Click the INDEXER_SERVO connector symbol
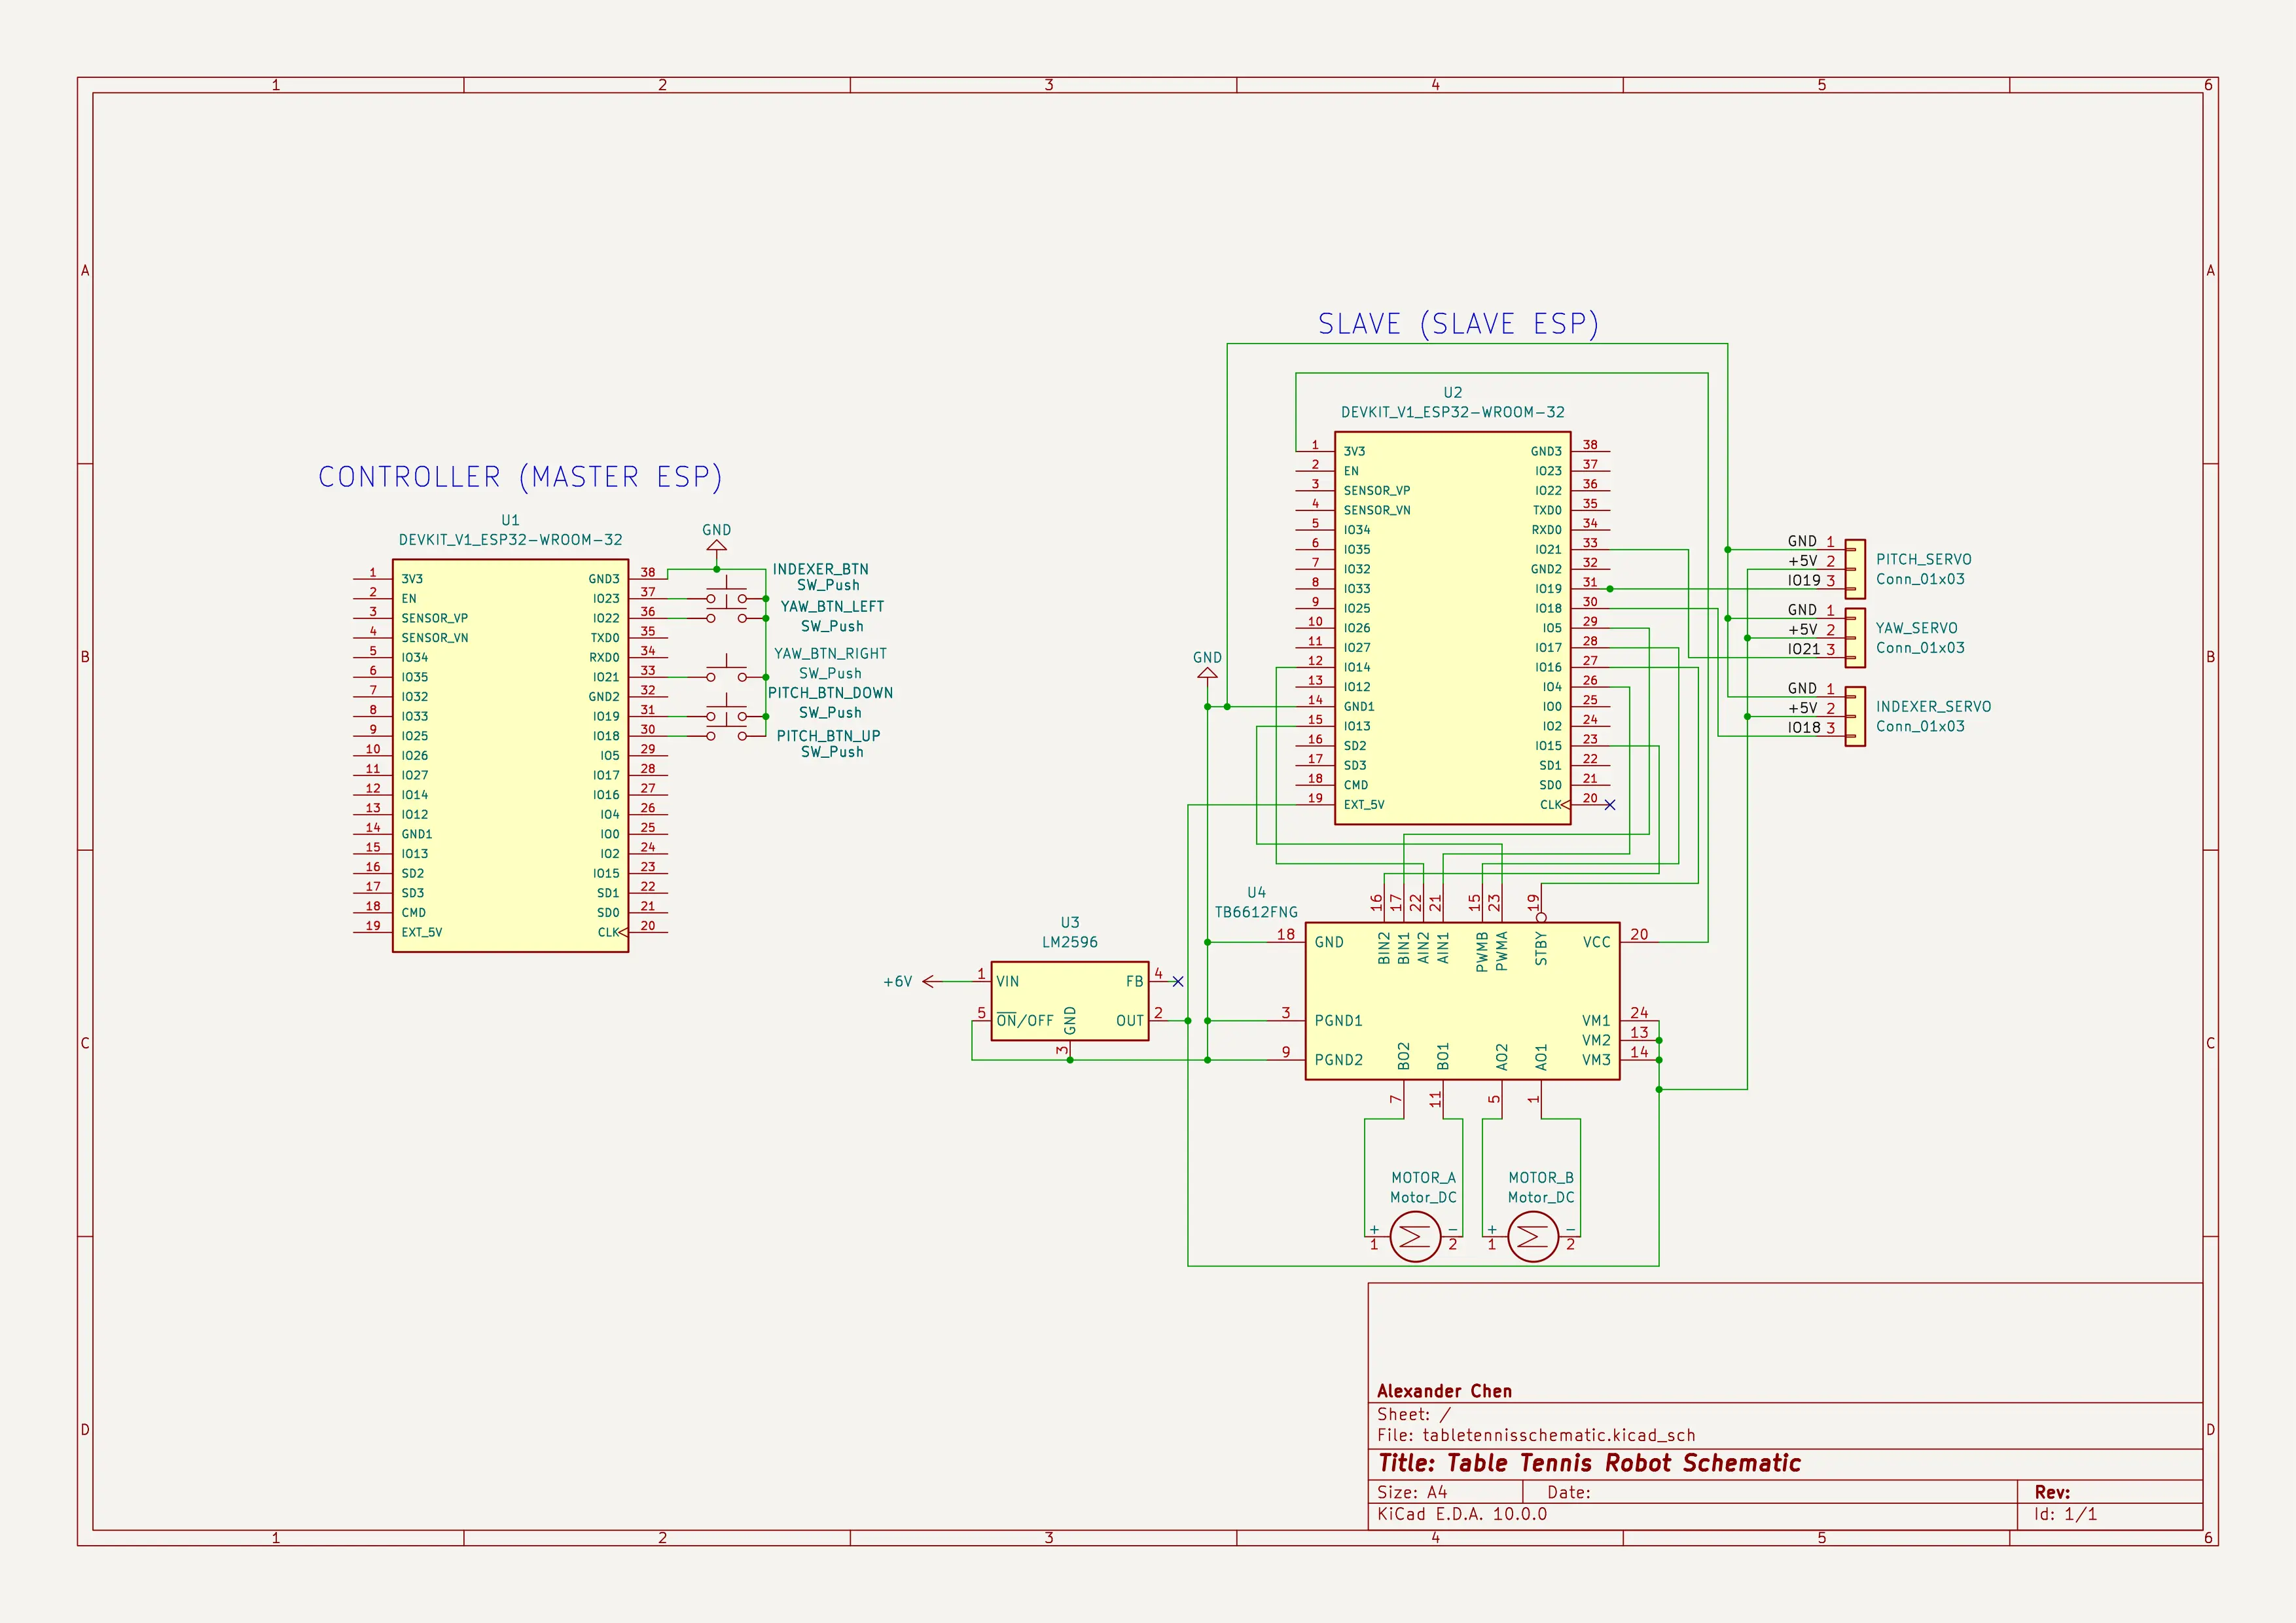The image size is (2296, 1623). click(x=1854, y=716)
